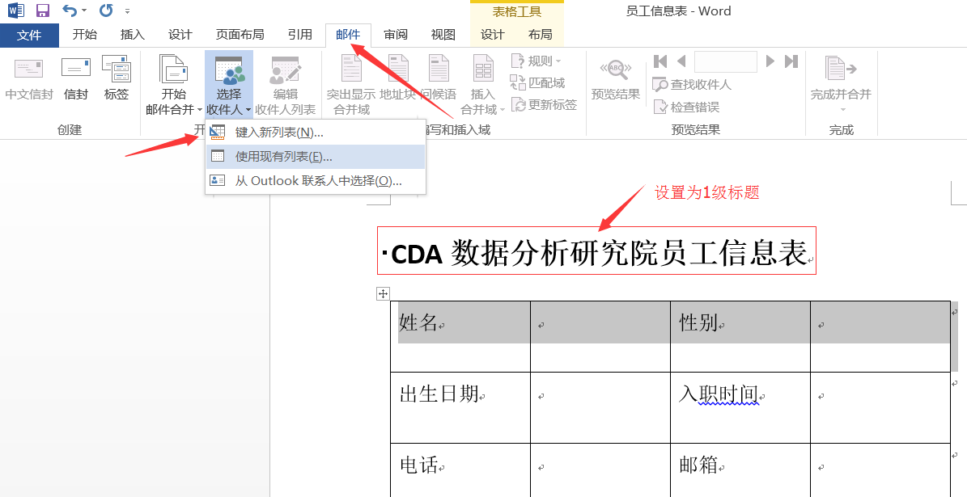Click the 邮箱 table cell
Viewport: 967px width, 497px height.
click(740, 470)
